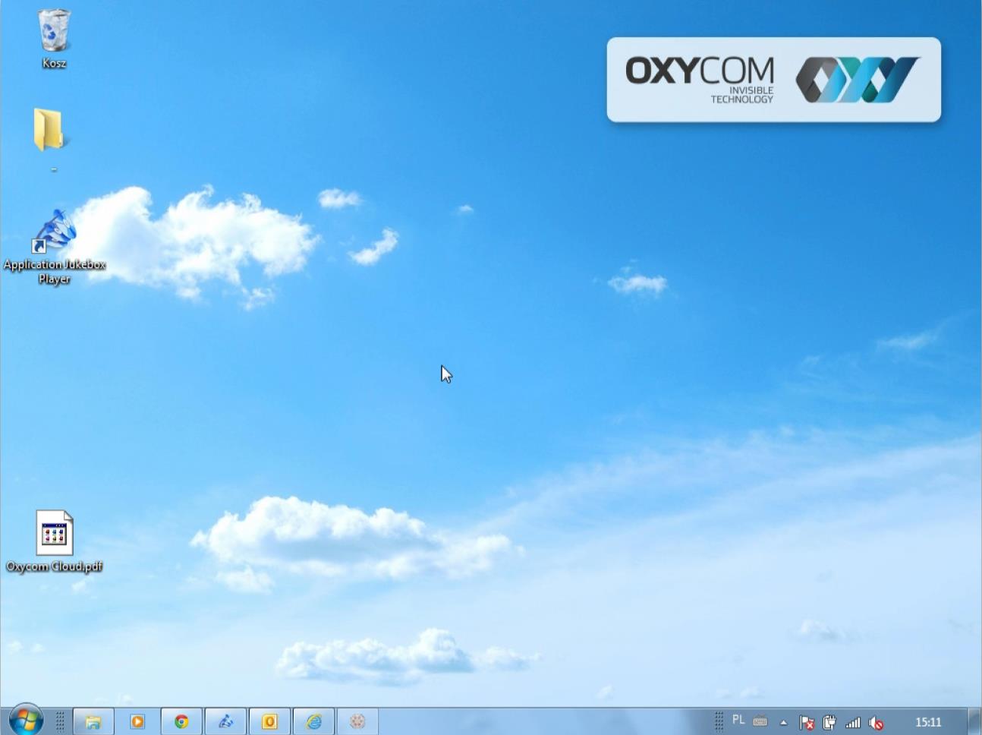Click the "Application Jukebox Player" label
This screenshot has width=982, height=735.
55,272
